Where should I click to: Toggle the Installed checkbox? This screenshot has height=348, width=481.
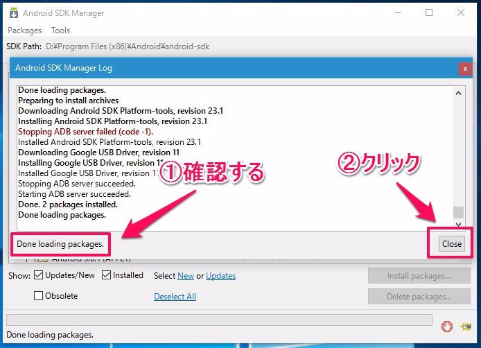tap(106, 275)
